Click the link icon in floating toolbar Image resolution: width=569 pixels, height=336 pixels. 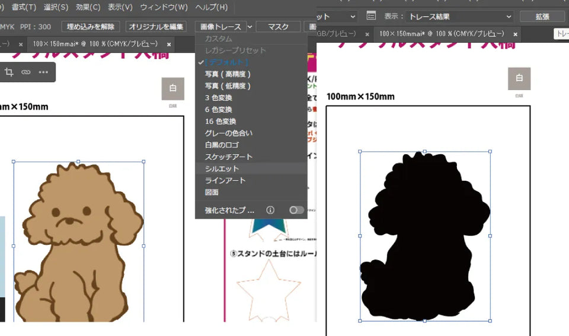point(25,72)
